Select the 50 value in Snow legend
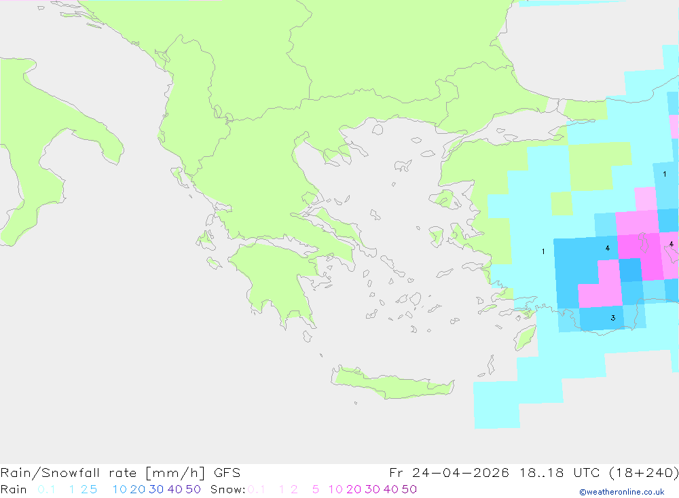The image size is (679, 498). pos(409,489)
